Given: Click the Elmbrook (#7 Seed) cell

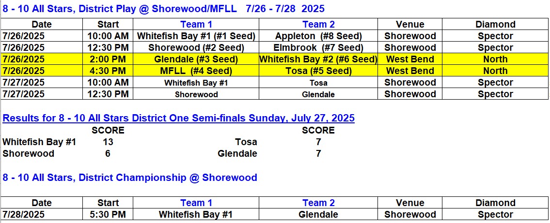Looking at the screenshot, I should (318, 47).
